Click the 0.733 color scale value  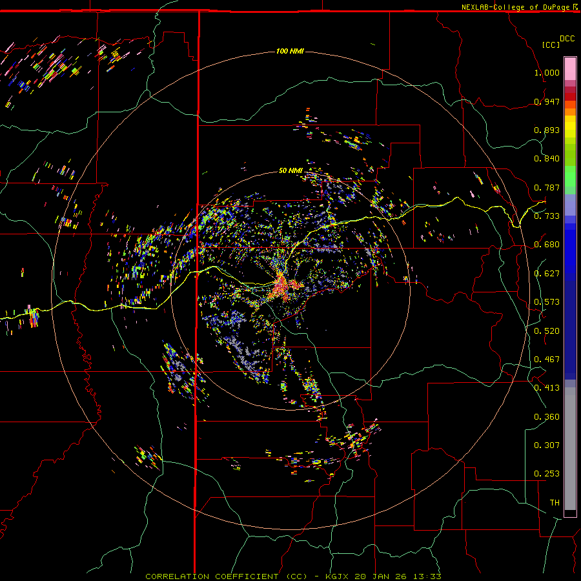click(x=547, y=216)
